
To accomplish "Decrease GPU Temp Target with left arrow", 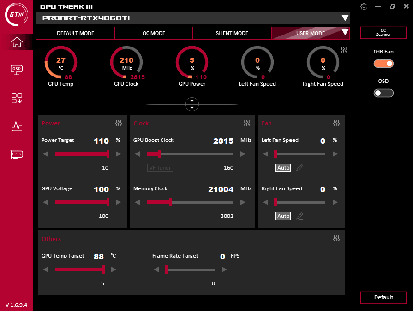I will (x=46, y=270).
